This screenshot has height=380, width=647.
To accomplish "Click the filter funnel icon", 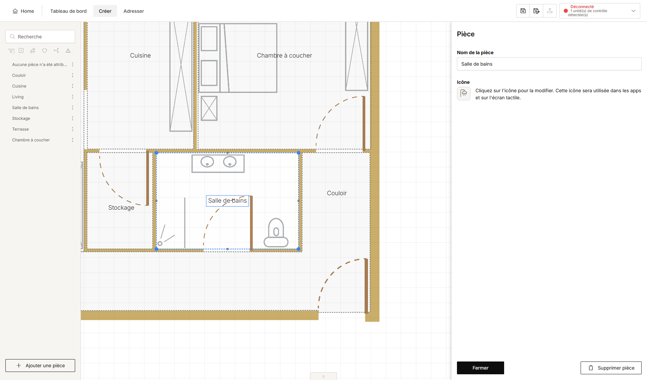I will point(11,51).
